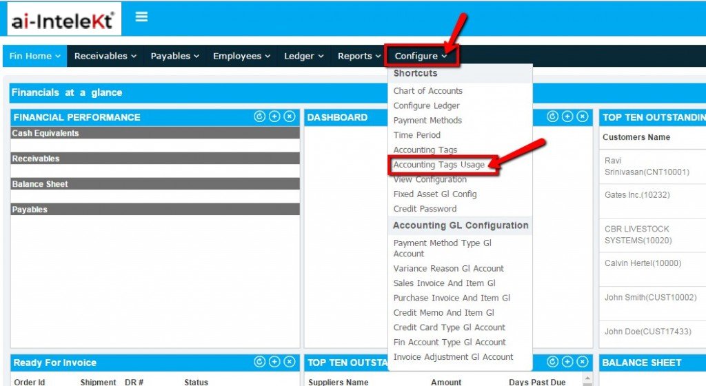Click the Days Past Due column header
This screenshot has width=706, height=386.
[x=537, y=382]
